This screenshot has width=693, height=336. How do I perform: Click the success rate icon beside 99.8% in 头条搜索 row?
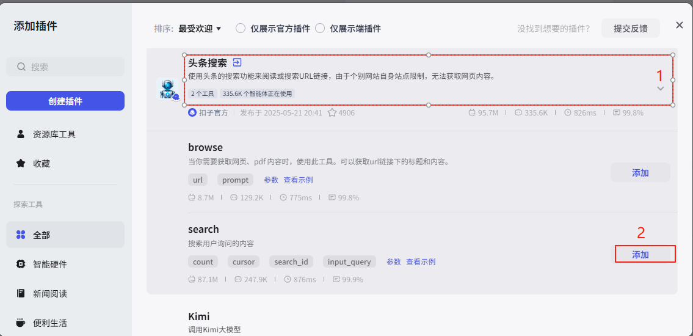617,113
